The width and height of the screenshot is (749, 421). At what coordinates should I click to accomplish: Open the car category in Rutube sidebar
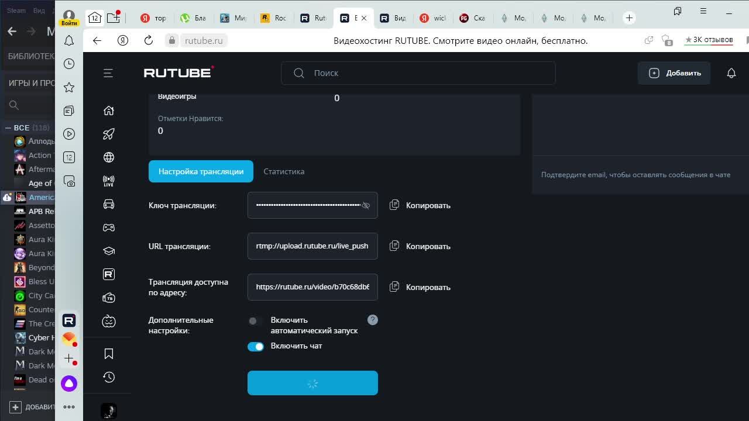pyautogui.click(x=108, y=204)
